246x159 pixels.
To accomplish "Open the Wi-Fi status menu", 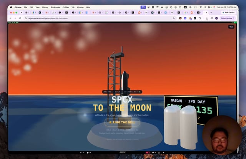I will (x=201, y=7).
